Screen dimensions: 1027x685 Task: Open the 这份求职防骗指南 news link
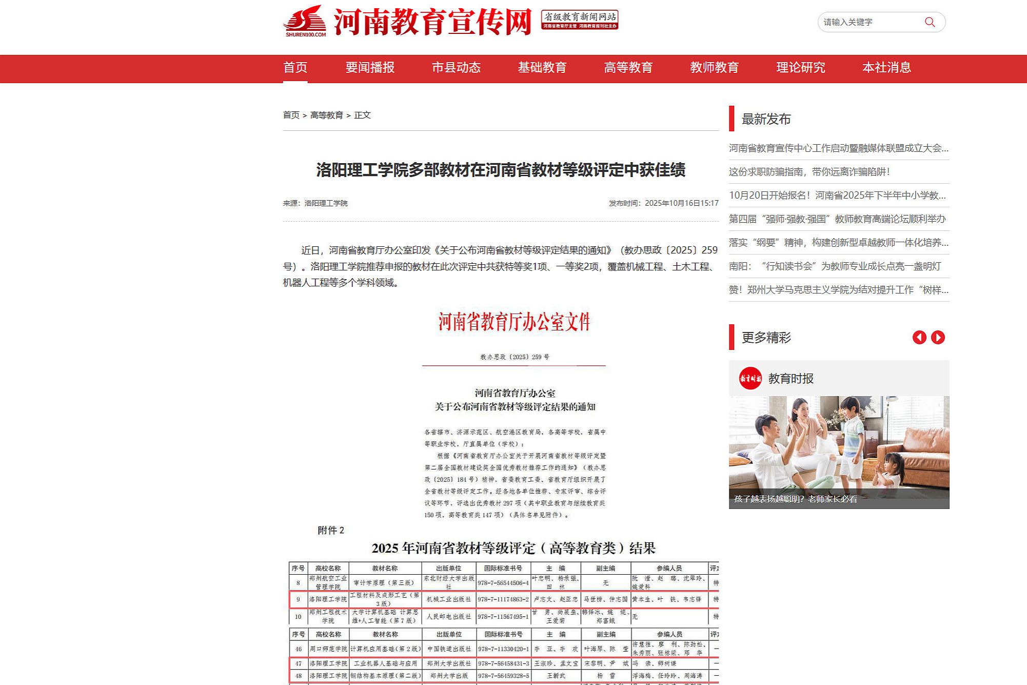809,172
